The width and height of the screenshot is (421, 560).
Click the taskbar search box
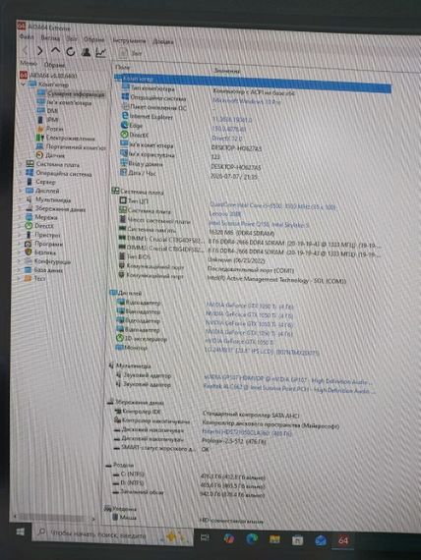113,535
